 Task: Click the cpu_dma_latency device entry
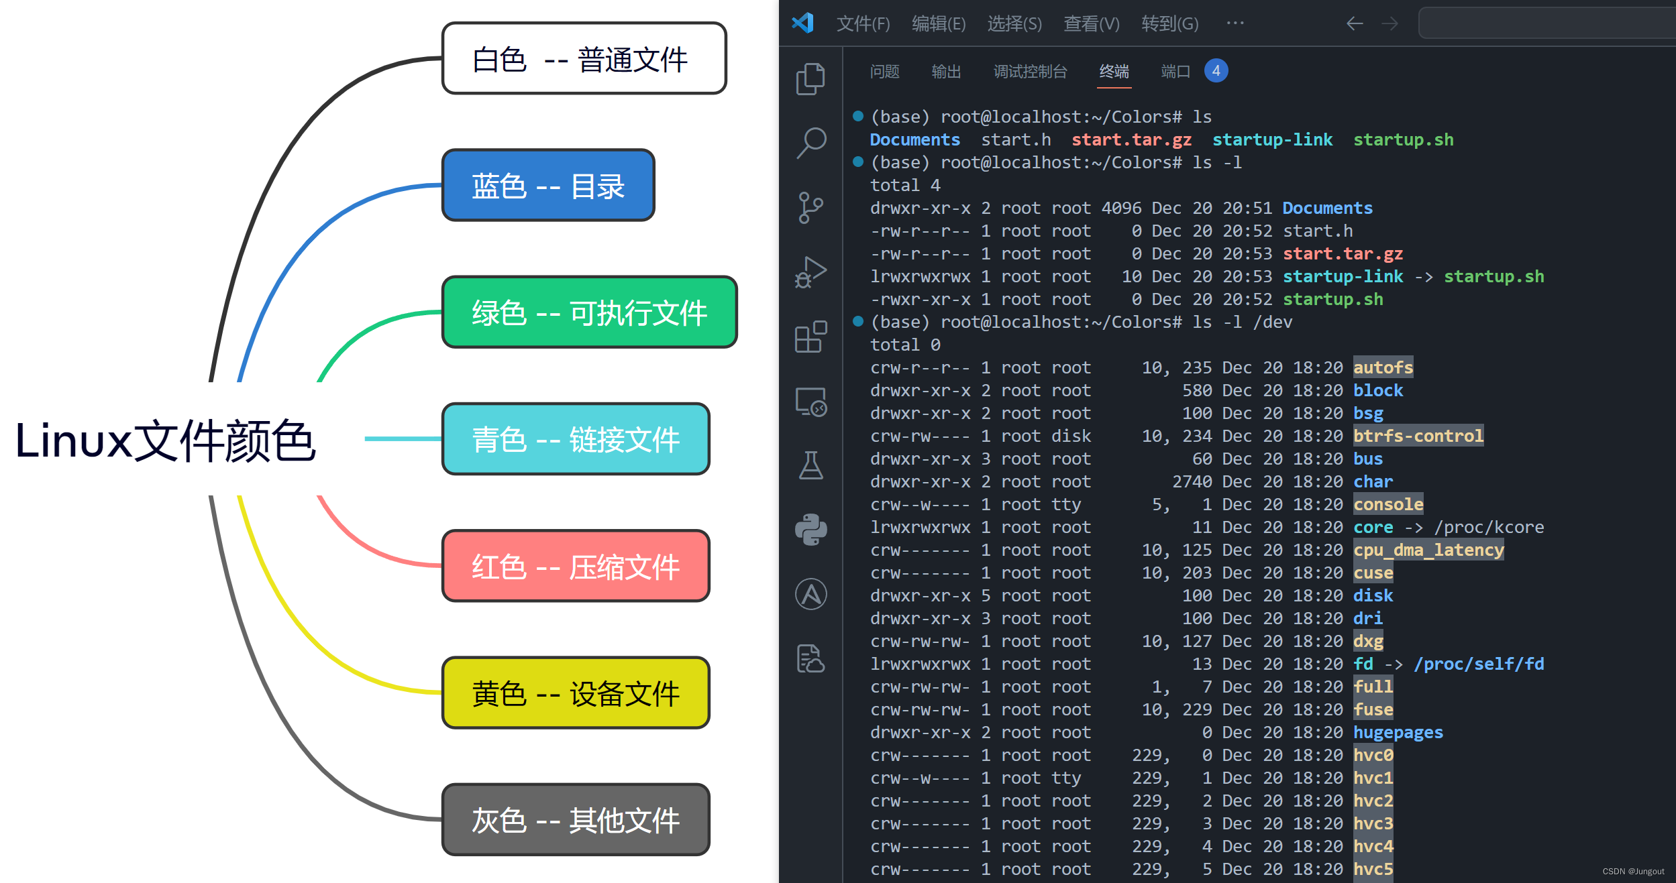[x=1428, y=550]
